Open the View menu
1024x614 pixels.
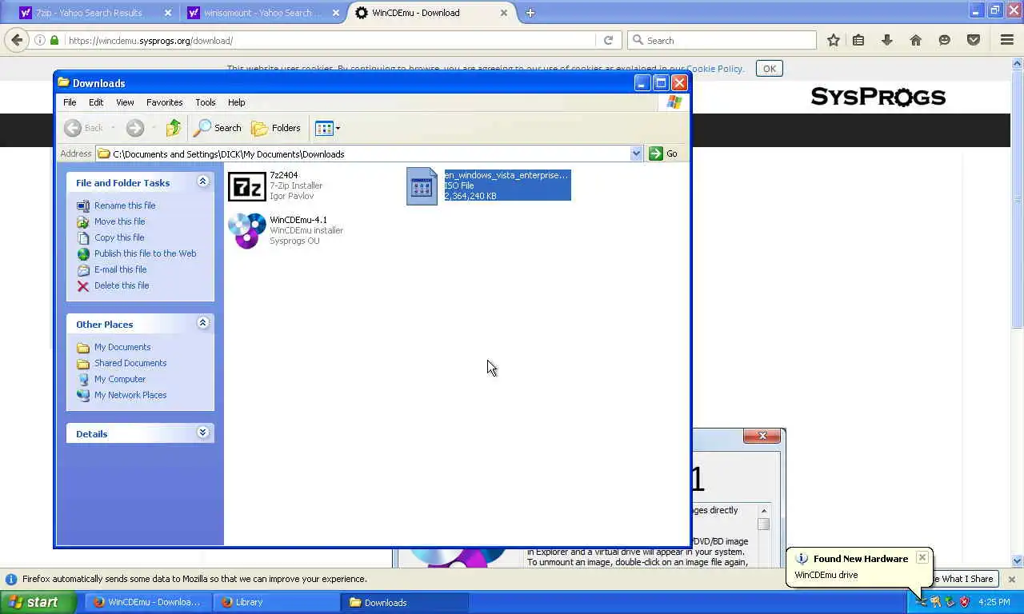click(125, 102)
